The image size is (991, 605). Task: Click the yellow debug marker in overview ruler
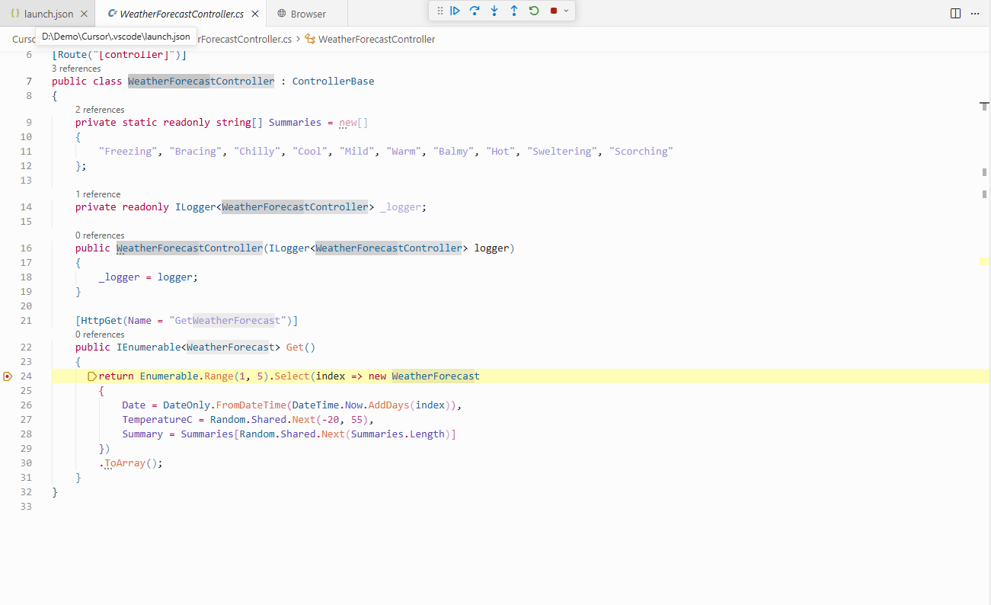click(x=984, y=261)
